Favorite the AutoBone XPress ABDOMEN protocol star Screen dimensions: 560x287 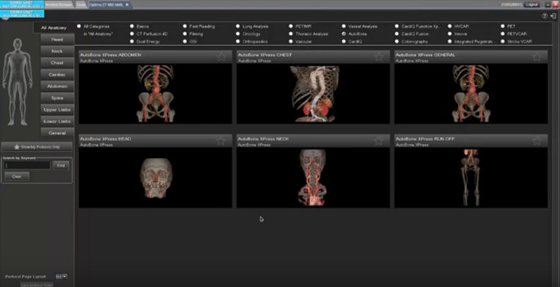[x=221, y=57]
